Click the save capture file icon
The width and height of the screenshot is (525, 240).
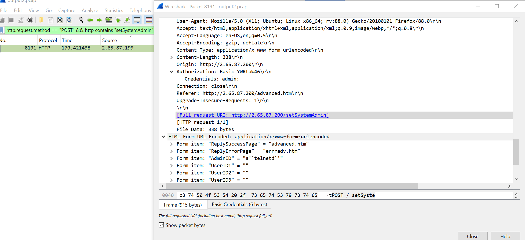[x=50, y=20]
